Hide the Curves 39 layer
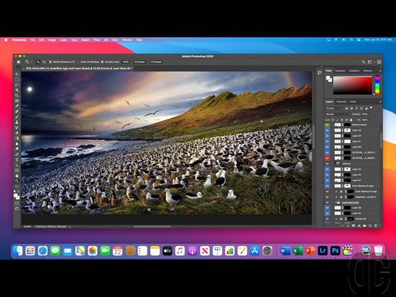 (x=327, y=218)
